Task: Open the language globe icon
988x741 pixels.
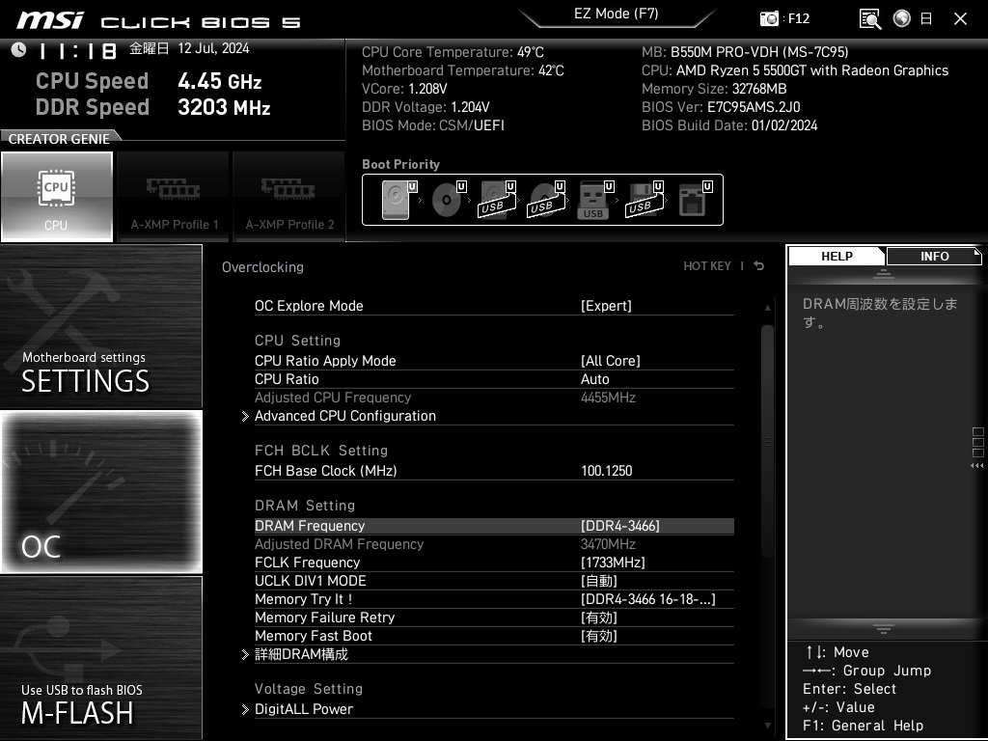Action: (x=902, y=18)
